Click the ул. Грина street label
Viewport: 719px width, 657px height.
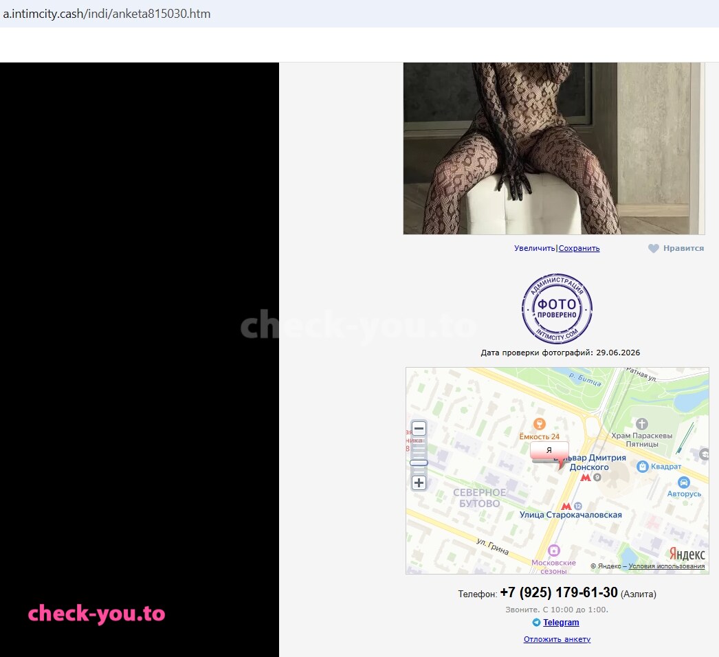point(492,546)
